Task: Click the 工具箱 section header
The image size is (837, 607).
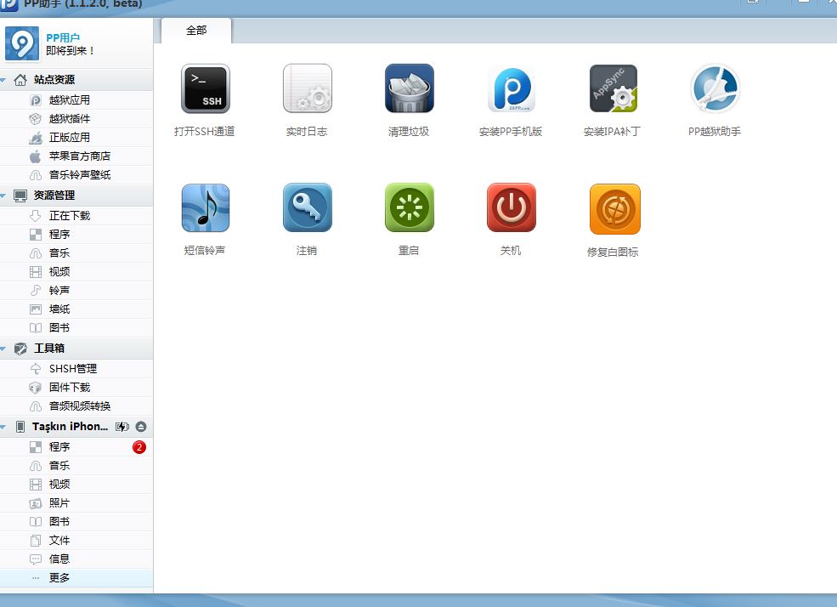Action: pyautogui.click(x=76, y=348)
